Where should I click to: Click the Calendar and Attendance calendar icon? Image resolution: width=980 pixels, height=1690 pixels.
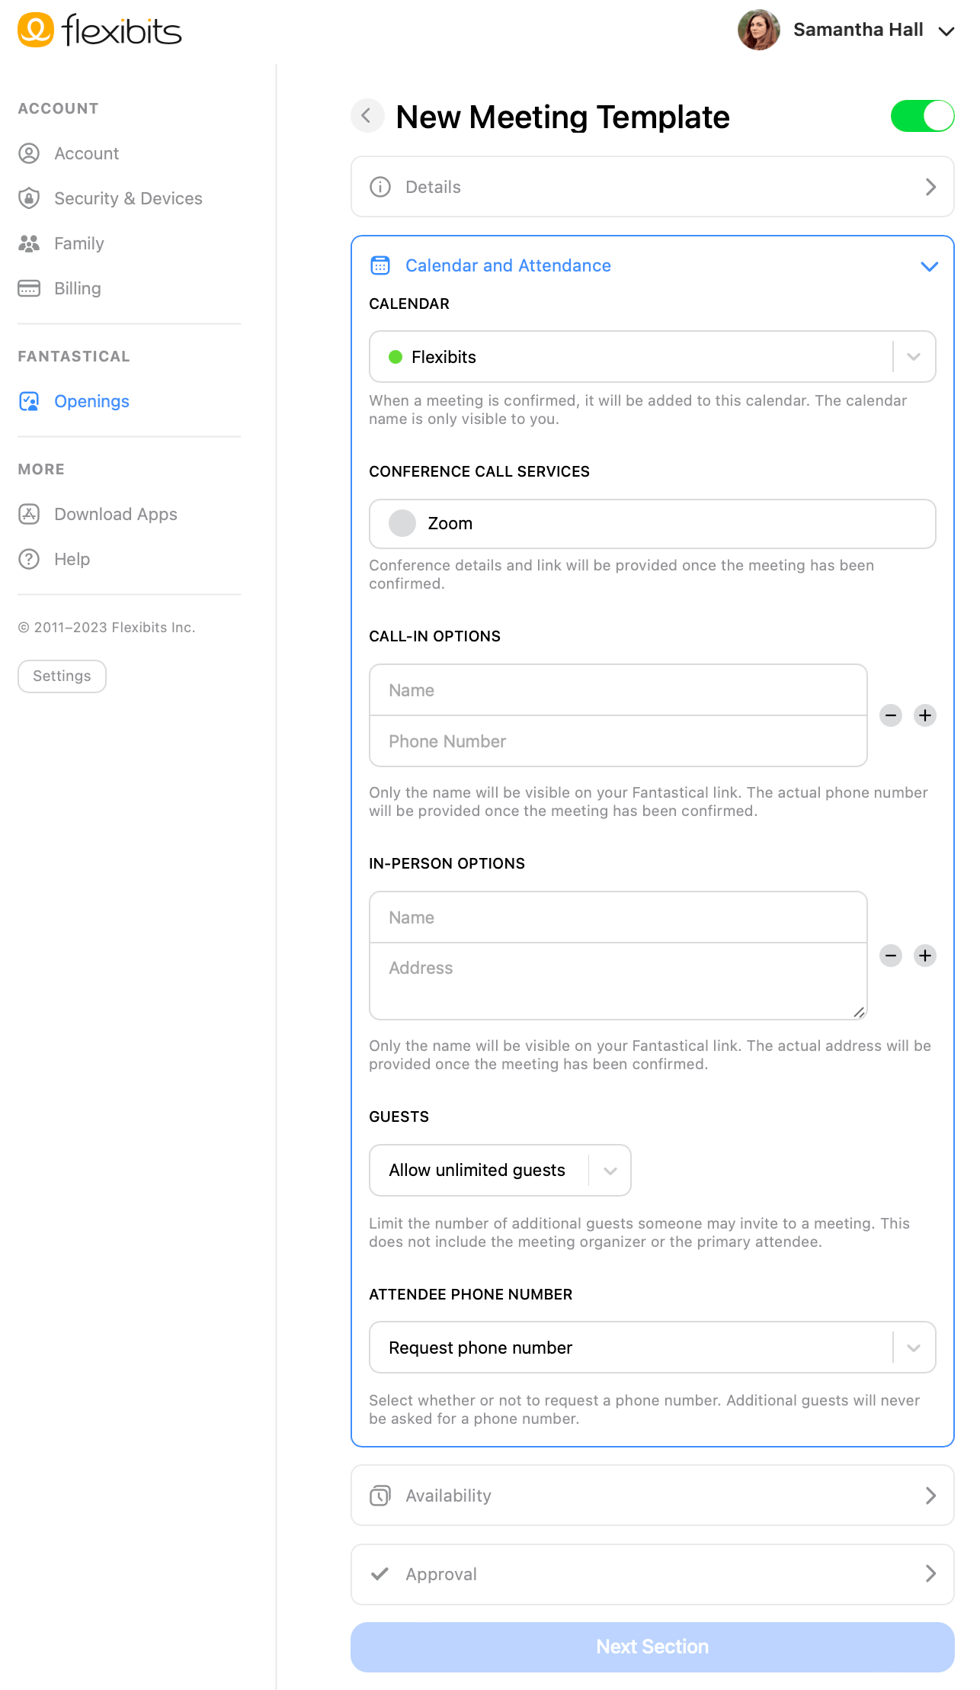[380, 265]
